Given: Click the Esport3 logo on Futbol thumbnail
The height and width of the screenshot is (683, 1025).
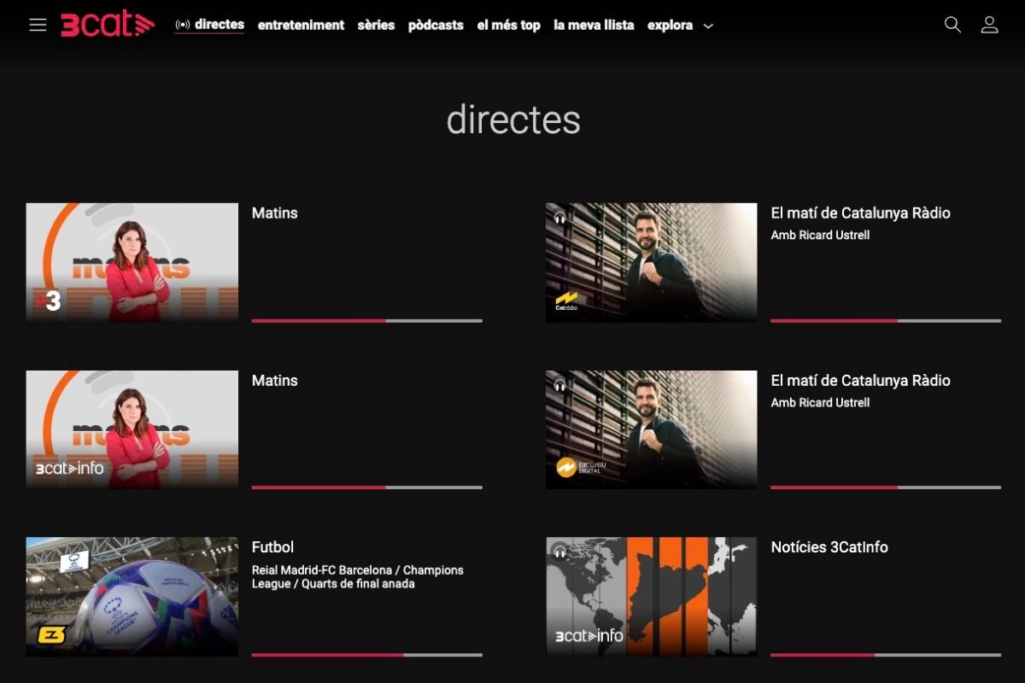Looking at the screenshot, I should click(51, 635).
